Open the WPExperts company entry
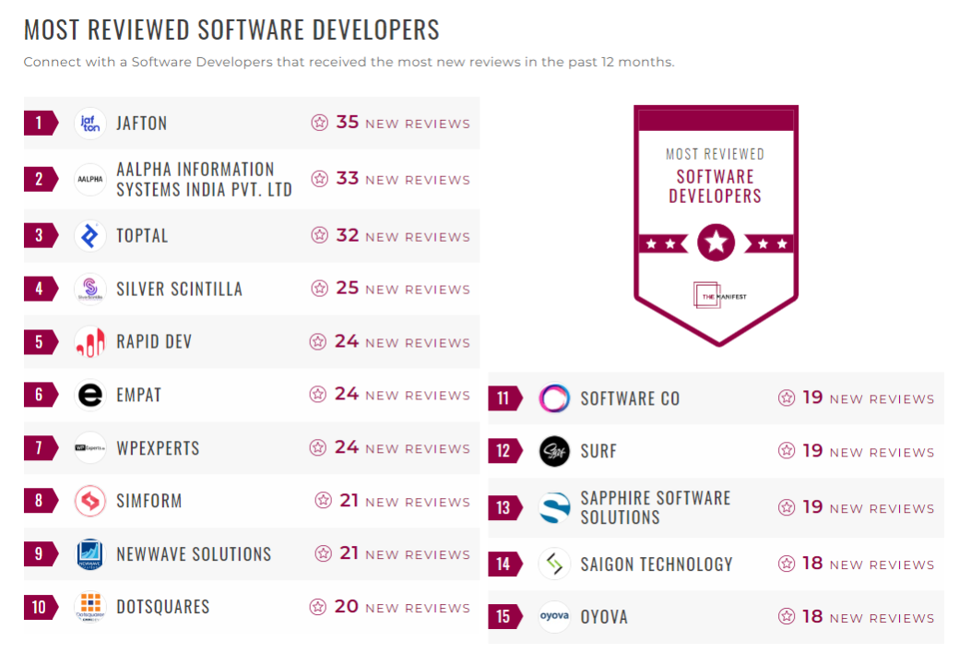959x653 pixels. point(159,447)
